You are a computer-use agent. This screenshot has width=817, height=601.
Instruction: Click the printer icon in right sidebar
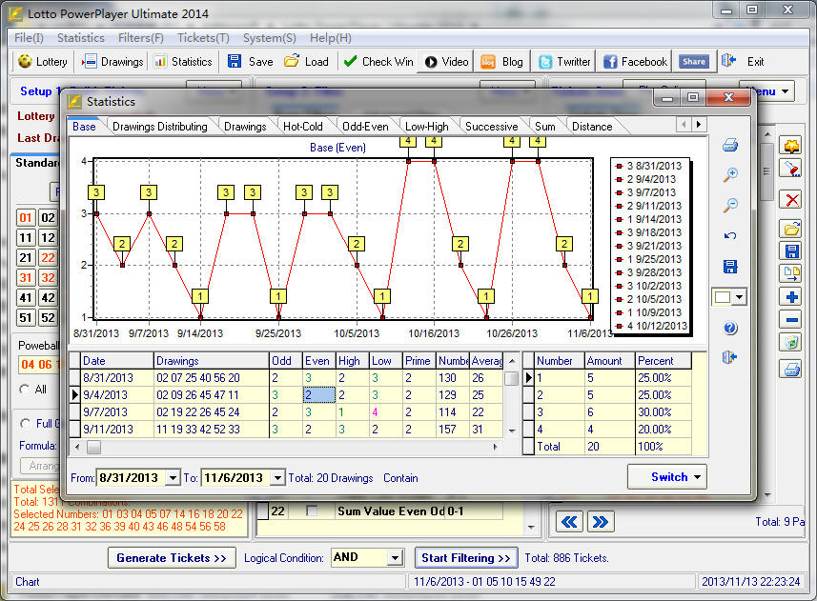pyautogui.click(x=792, y=369)
